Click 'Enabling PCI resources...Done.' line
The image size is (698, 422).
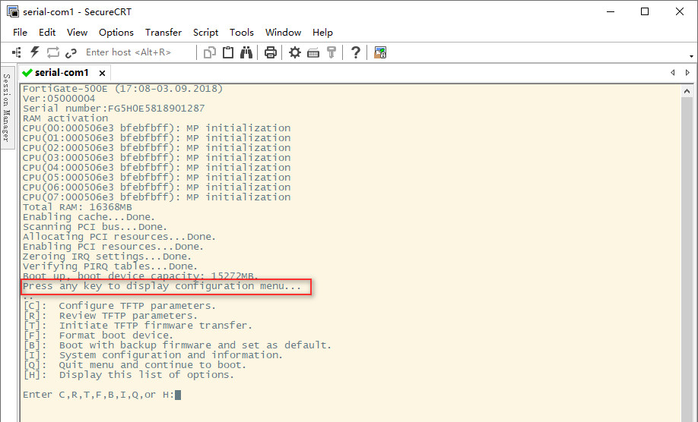[x=113, y=247]
